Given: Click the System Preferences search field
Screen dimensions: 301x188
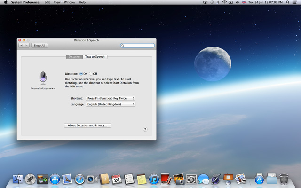Looking at the screenshot, I should pyautogui.click(x=137, y=46).
